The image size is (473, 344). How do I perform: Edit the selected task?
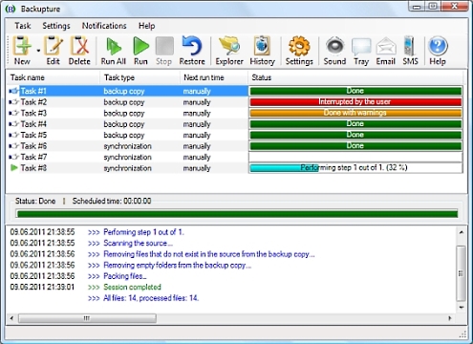[x=53, y=51]
